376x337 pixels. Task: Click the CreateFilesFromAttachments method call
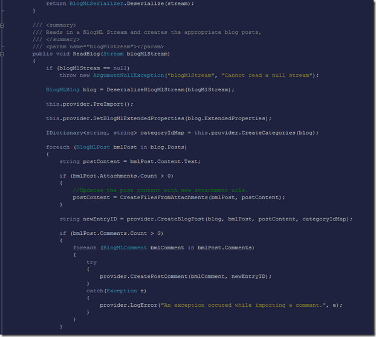tap(164, 197)
